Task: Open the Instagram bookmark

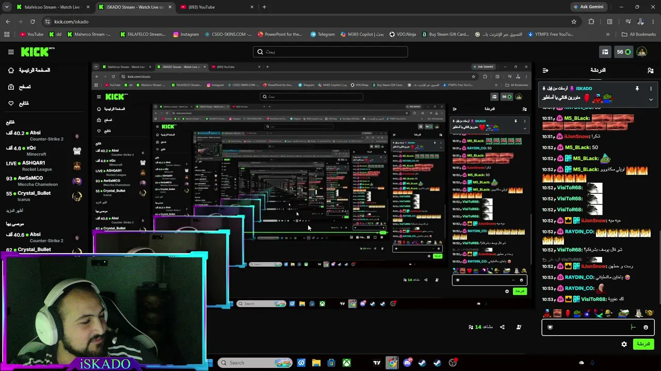Action: (x=186, y=35)
